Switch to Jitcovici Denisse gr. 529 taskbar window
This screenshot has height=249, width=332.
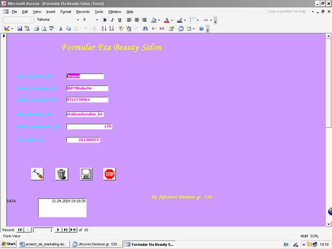point(96,244)
